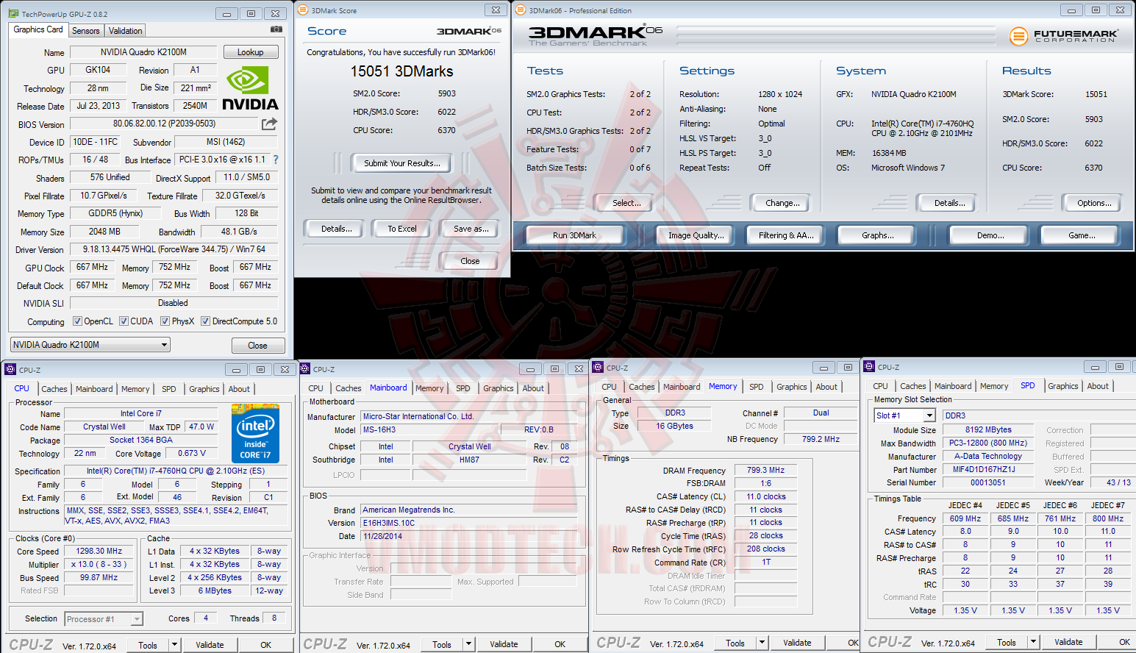This screenshot has height=653, width=1136.
Task: Toggle the OpenCL checkbox
Action: coord(77,321)
